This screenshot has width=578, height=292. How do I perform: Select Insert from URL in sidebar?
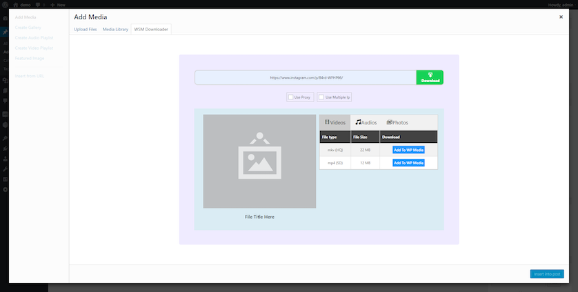point(30,75)
